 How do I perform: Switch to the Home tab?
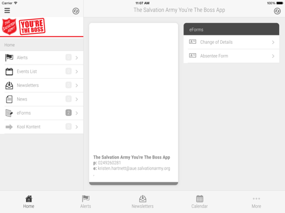pos(28,202)
